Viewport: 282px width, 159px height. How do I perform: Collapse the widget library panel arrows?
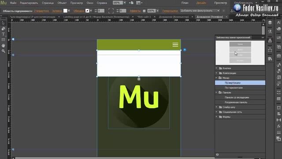263,38
